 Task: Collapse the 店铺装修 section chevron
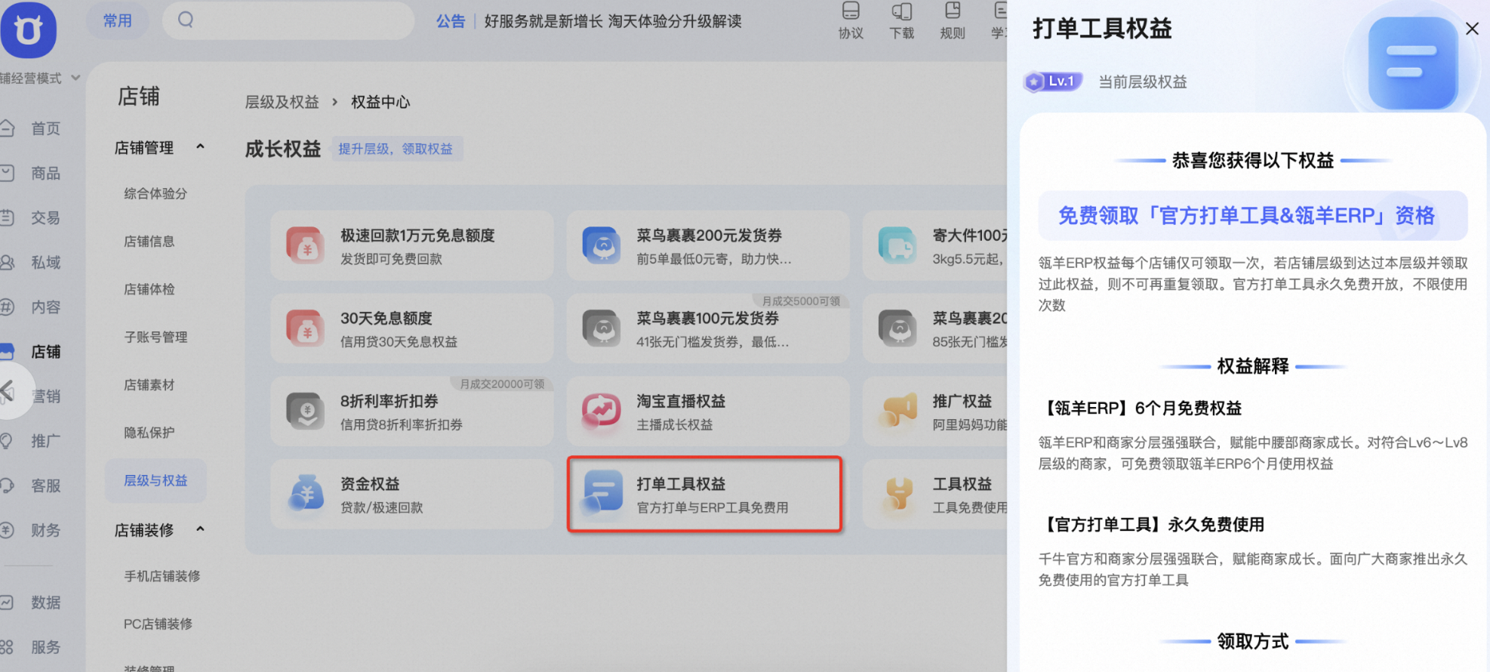200,529
